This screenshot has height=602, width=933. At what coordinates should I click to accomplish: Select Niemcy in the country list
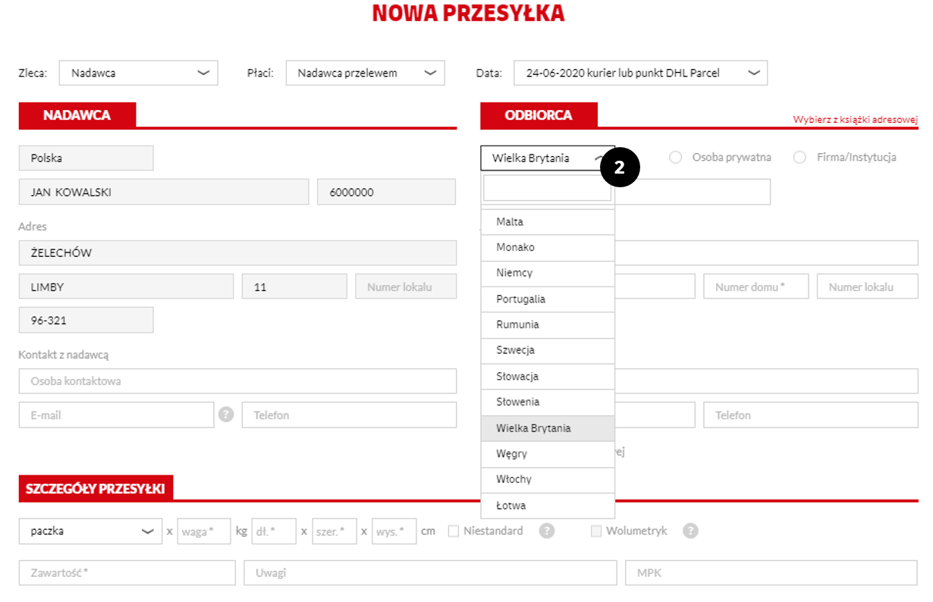point(548,274)
